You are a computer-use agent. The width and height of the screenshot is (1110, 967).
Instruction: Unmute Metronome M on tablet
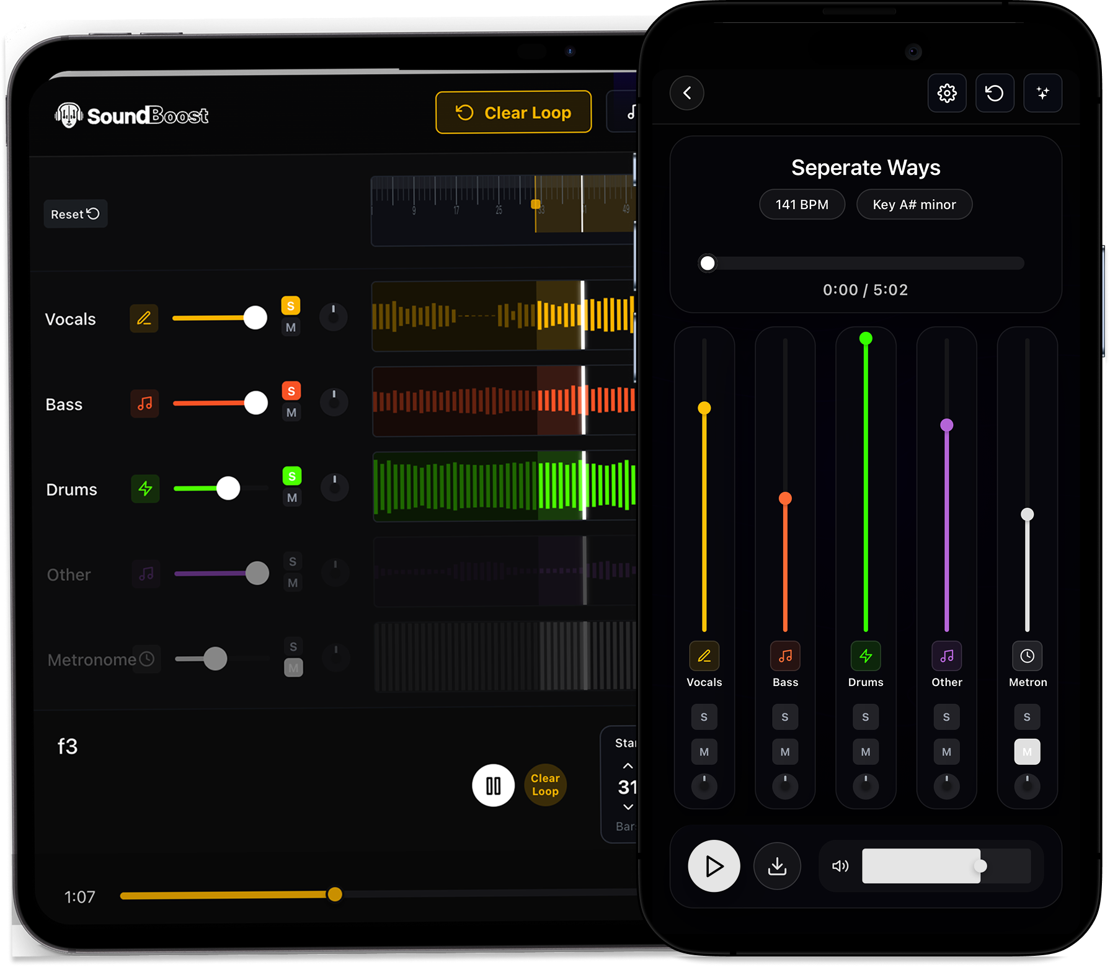[293, 667]
